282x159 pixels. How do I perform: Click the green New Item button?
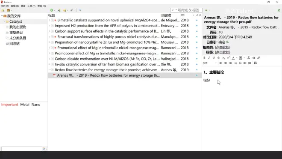pos(52,10)
